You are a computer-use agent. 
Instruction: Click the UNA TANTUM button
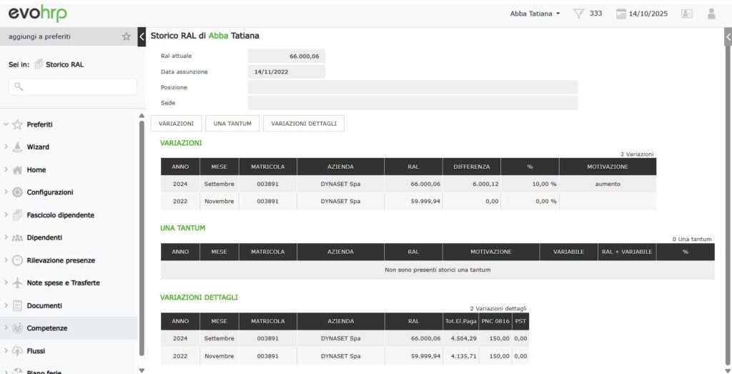tap(232, 124)
